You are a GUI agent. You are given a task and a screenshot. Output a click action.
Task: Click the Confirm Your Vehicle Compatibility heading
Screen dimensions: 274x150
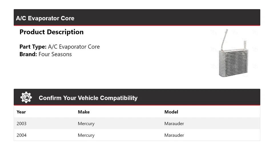click(x=88, y=98)
